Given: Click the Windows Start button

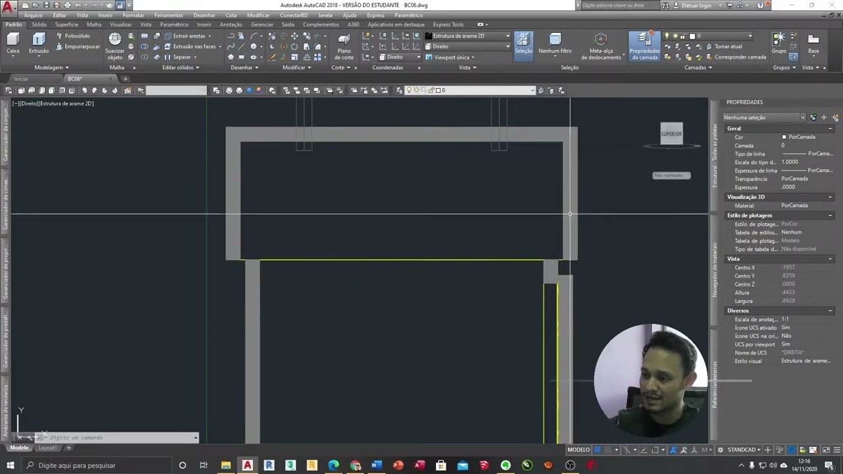Looking at the screenshot, I should [x=11, y=465].
